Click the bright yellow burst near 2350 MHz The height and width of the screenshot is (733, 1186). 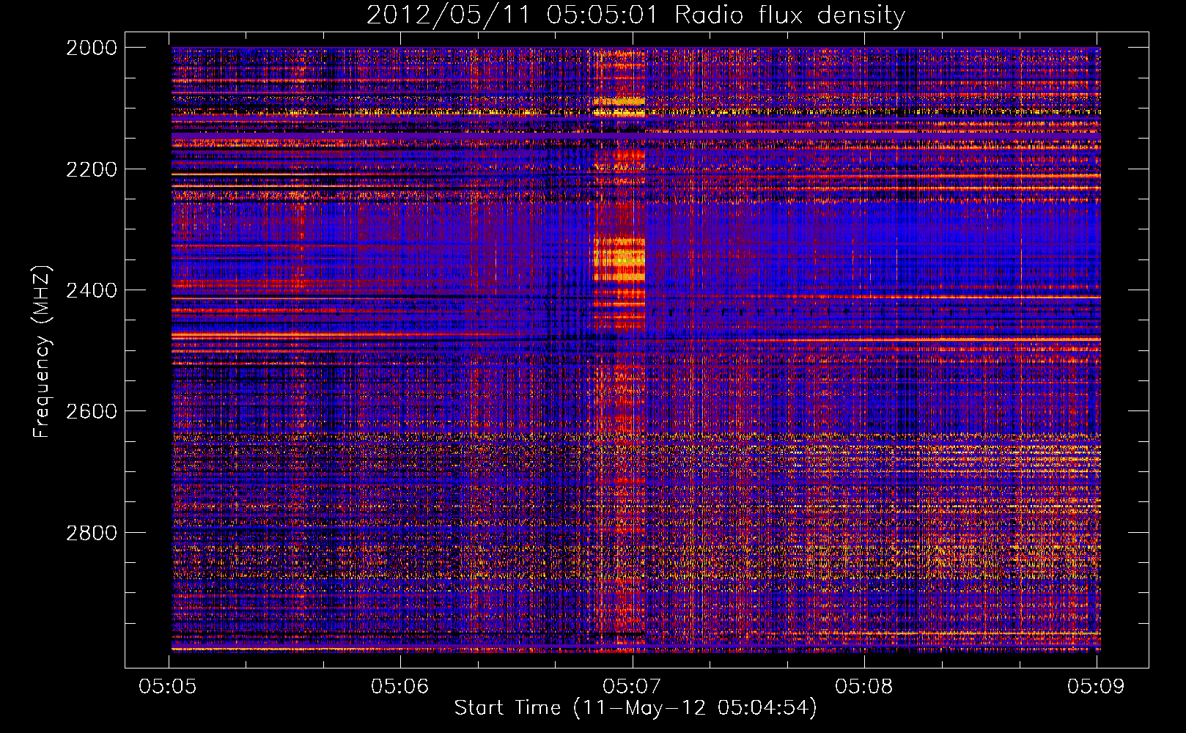[x=618, y=259]
